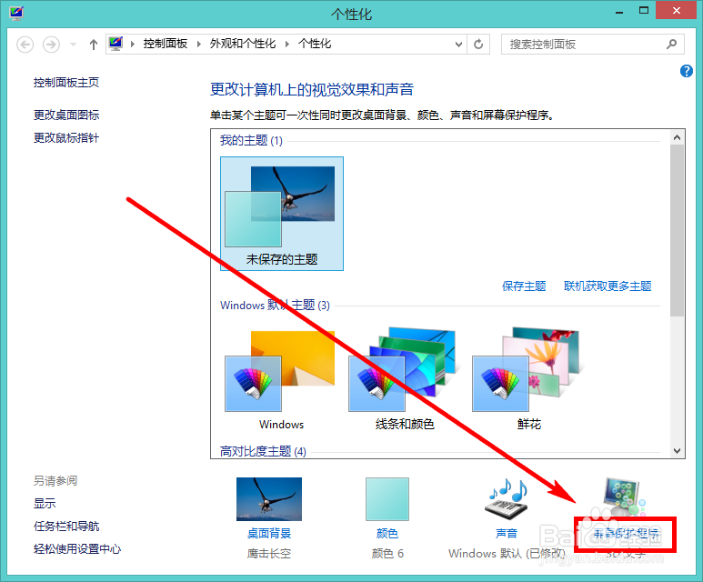Click 联机获取更多主题 link

point(608,286)
